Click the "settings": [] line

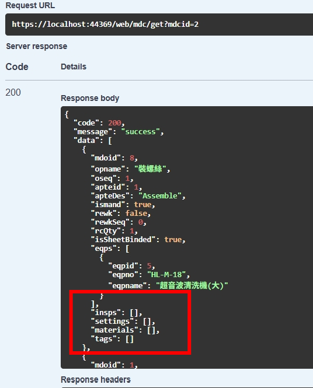[x=123, y=321]
